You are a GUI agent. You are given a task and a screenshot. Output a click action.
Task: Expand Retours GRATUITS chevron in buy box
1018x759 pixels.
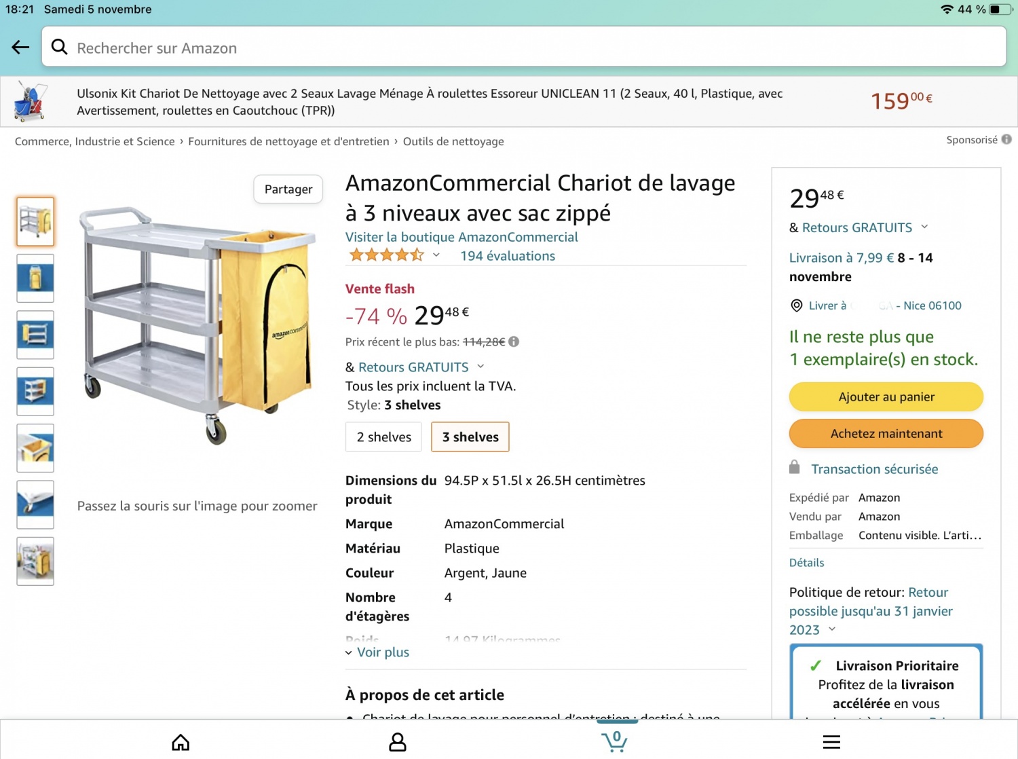tap(924, 227)
